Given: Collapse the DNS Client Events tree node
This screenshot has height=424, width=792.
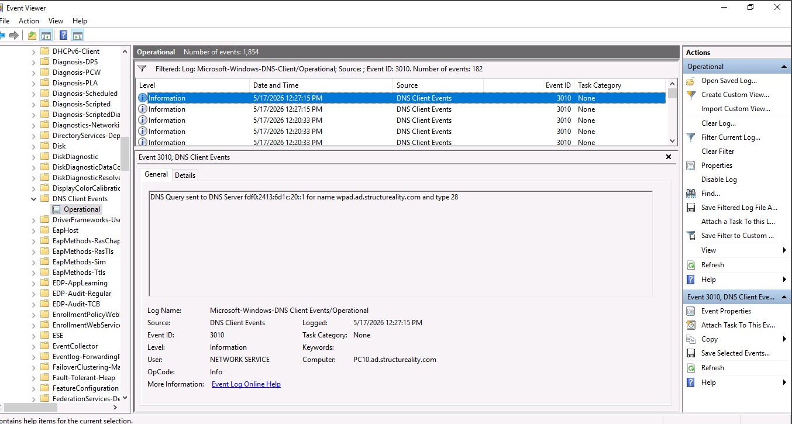Looking at the screenshot, I should click(x=34, y=199).
